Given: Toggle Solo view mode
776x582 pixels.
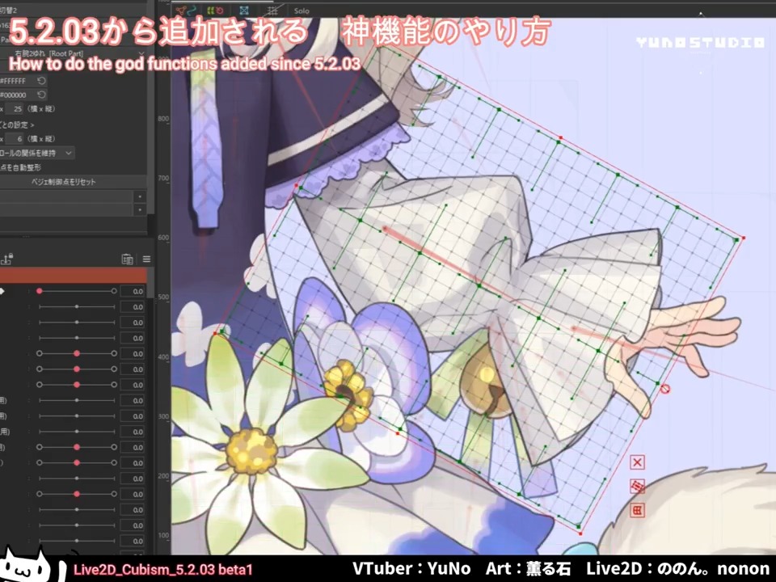Looking at the screenshot, I should point(302,11).
